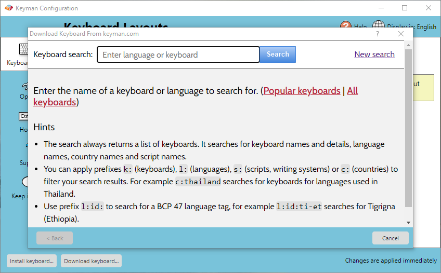Click the dialog vertical scrollbar thumb
Screen dimensions: 441x273
pyautogui.click(x=408, y=128)
